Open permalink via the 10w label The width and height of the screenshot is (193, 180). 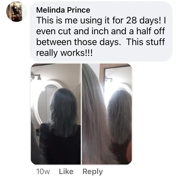point(43,172)
